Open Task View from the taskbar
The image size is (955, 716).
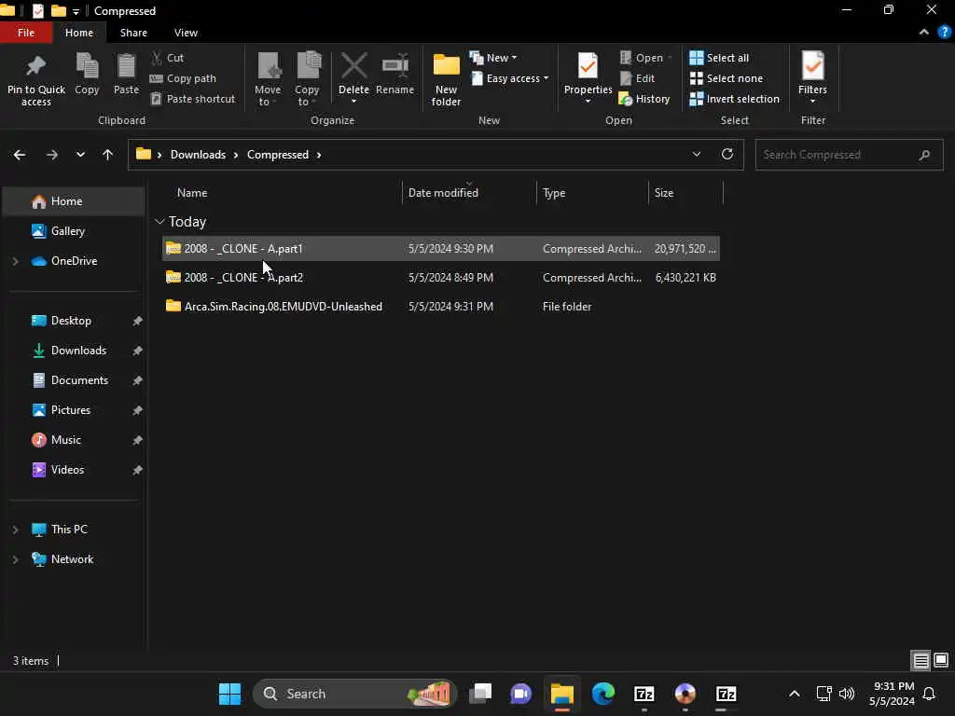pos(480,694)
